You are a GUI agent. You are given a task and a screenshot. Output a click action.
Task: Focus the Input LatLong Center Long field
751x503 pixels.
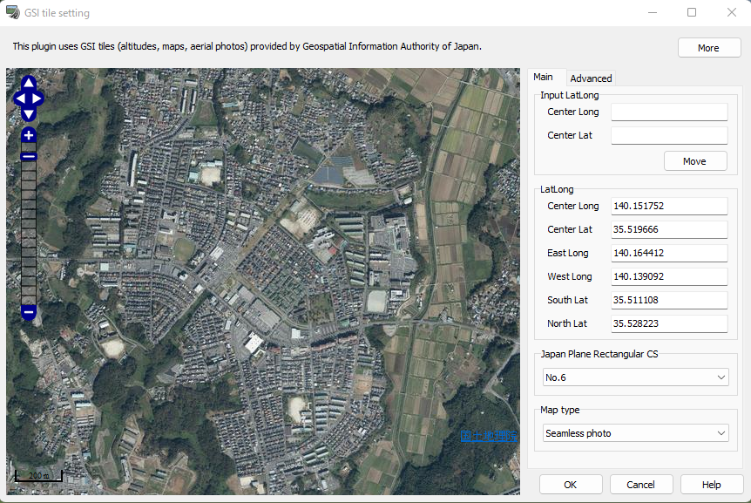668,112
